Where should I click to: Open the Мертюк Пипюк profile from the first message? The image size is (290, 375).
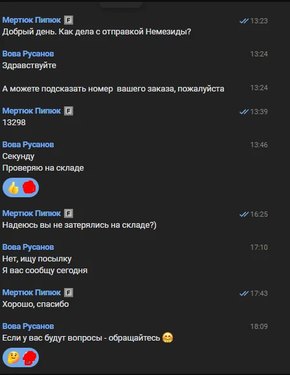(x=32, y=20)
